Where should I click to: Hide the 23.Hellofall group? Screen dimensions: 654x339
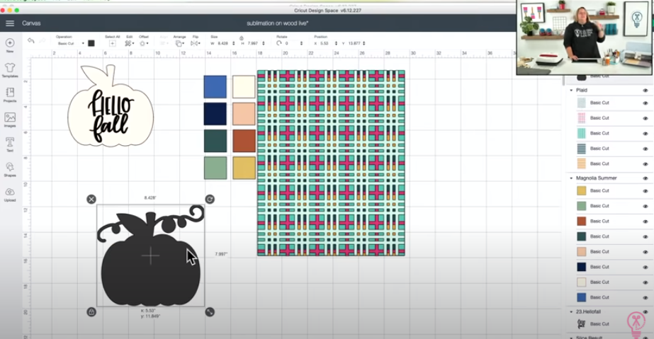click(x=645, y=312)
